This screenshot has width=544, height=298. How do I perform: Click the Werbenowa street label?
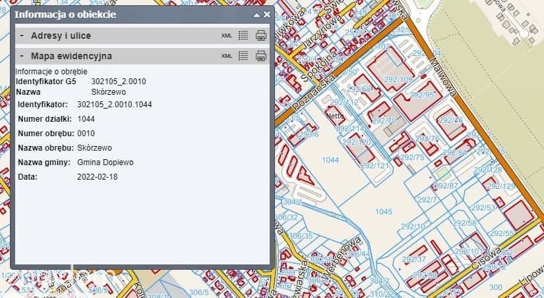(342, 258)
